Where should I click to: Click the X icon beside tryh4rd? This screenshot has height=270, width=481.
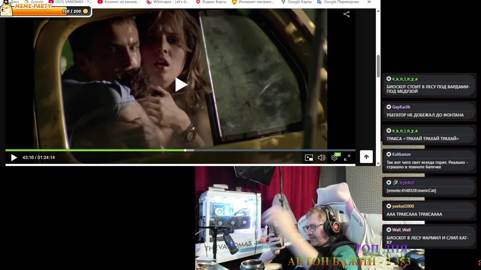point(389,182)
